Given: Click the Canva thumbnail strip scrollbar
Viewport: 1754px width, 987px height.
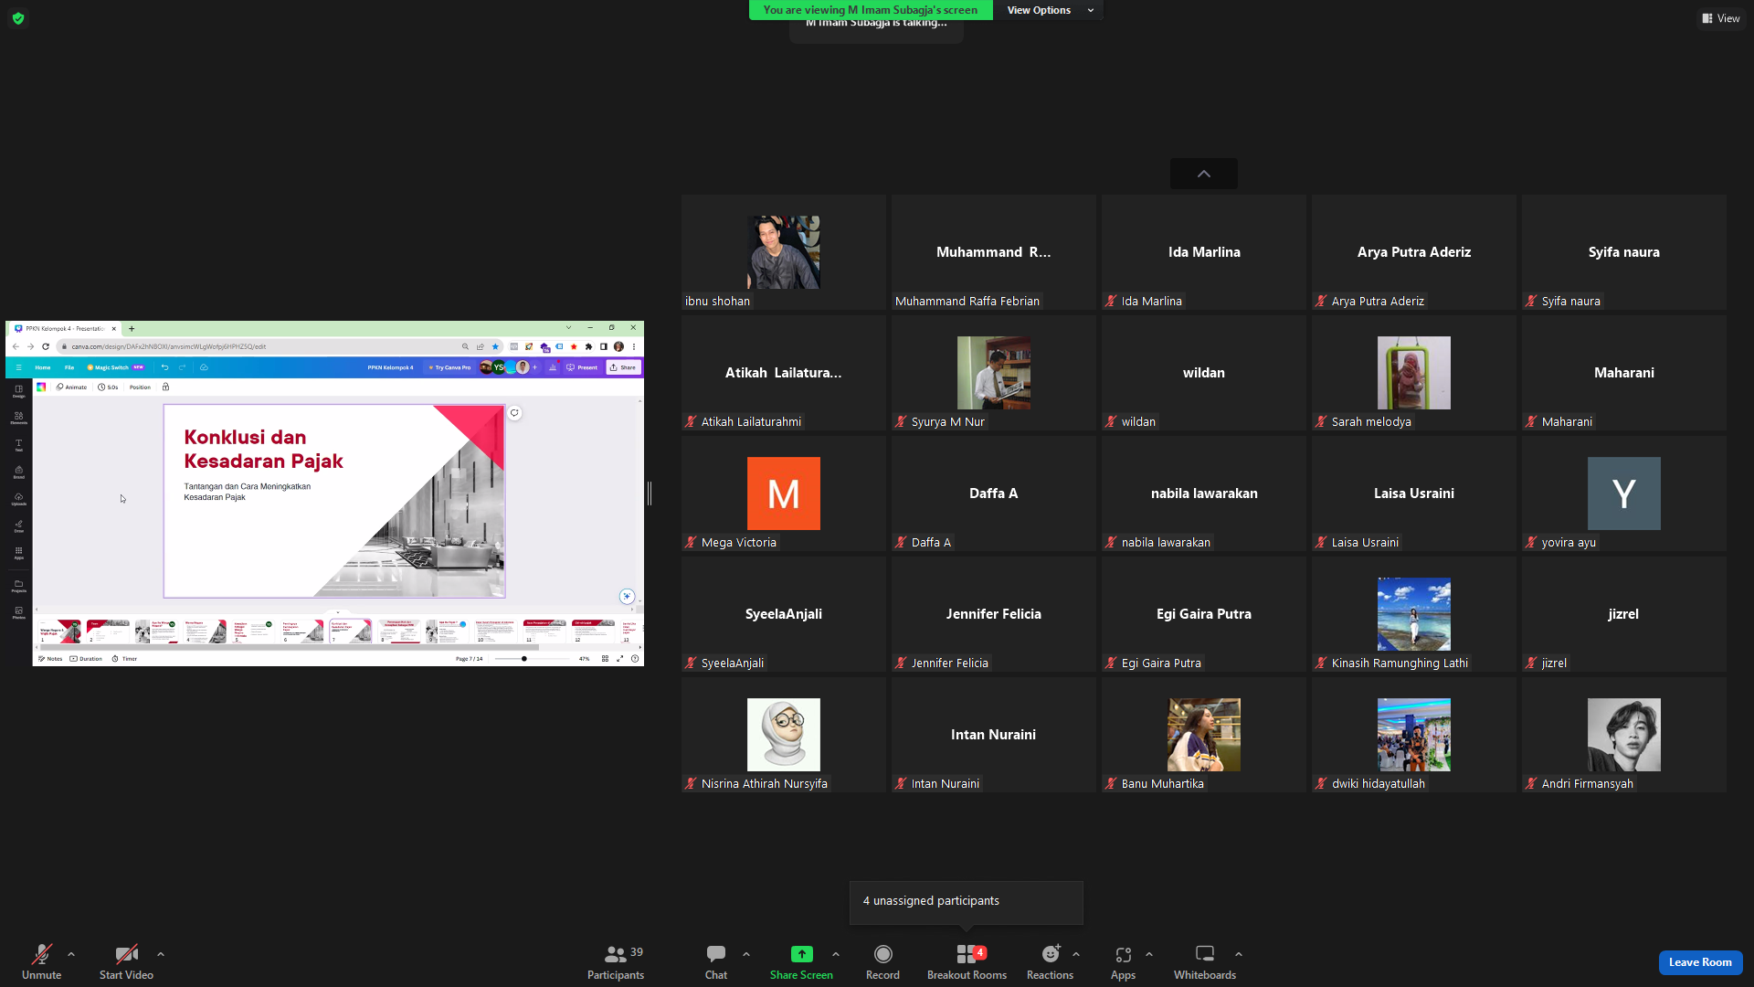Looking at the screenshot, I should coord(289,647).
